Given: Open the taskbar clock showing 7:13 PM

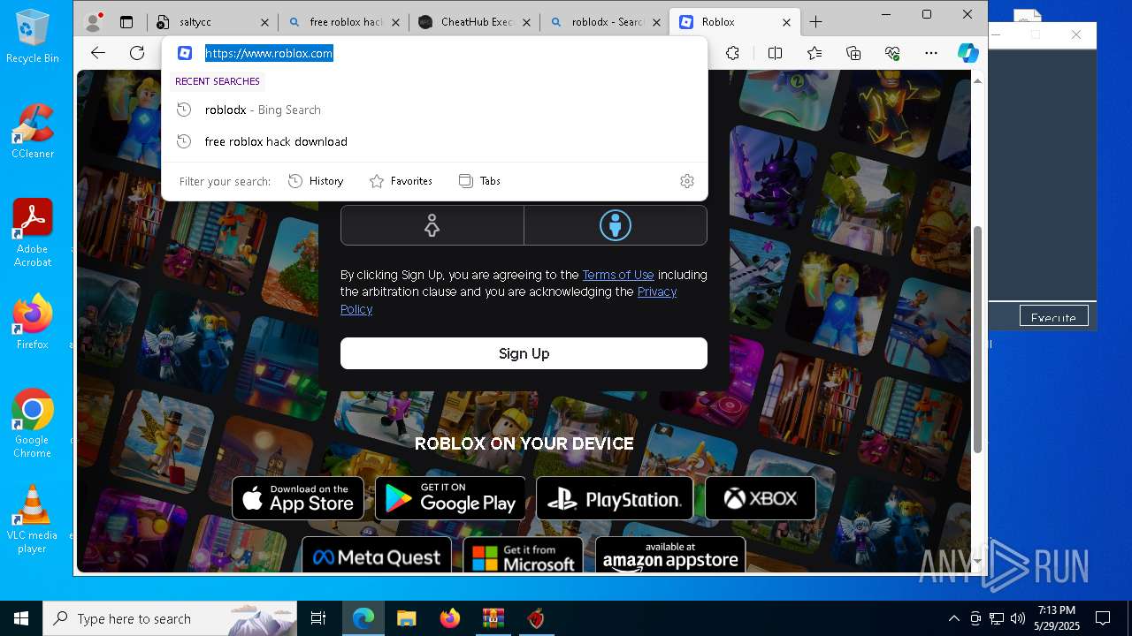Looking at the screenshot, I should click(1057, 618).
